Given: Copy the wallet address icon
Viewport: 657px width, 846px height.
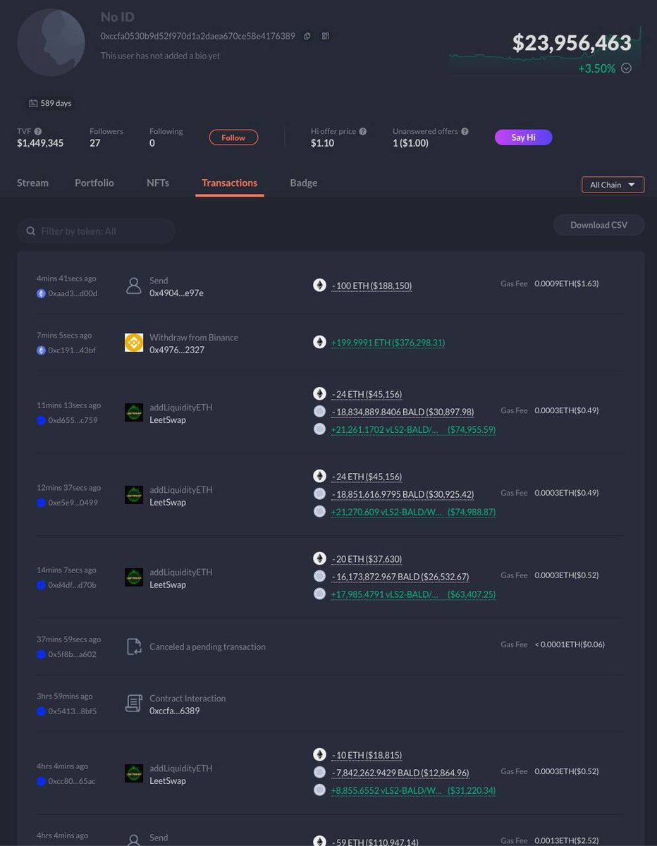Looking at the screenshot, I should (307, 36).
